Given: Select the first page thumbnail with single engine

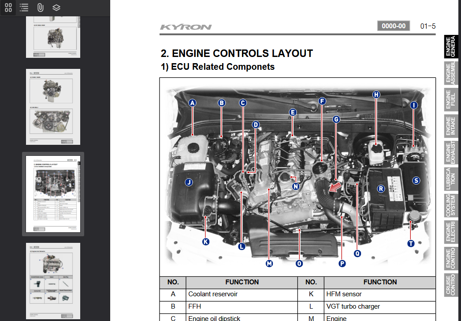Looking at the screenshot, I should point(53,37).
